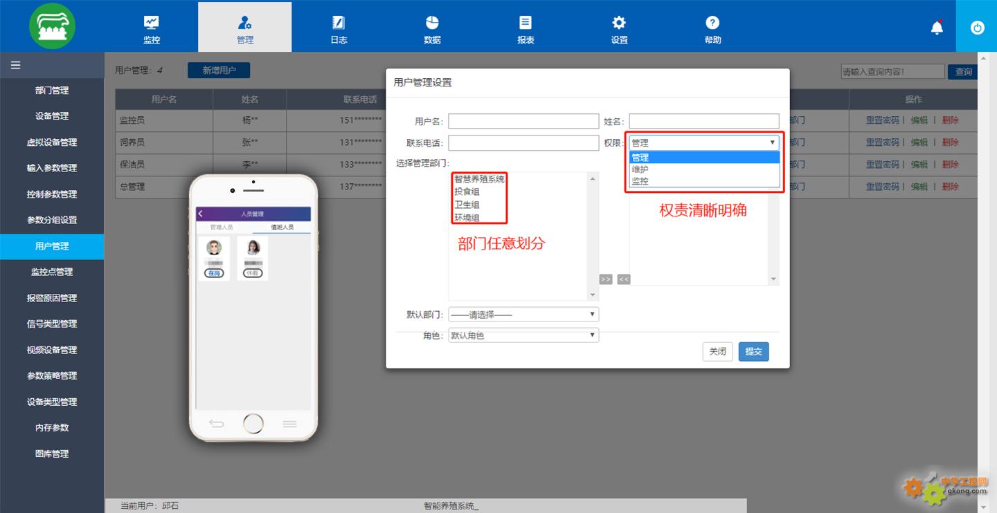The image size is (997, 513).
Task: Click the notification bell icon
Action: (x=937, y=28)
